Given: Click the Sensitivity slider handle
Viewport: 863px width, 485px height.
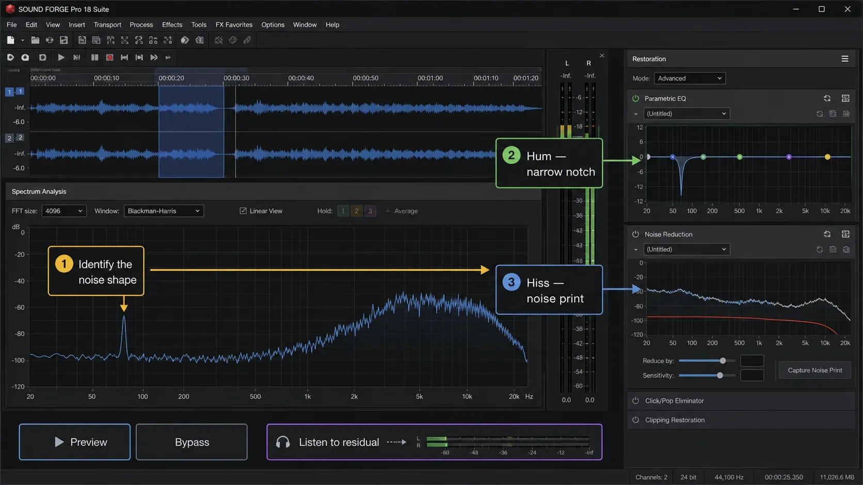Looking at the screenshot, I should point(720,375).
